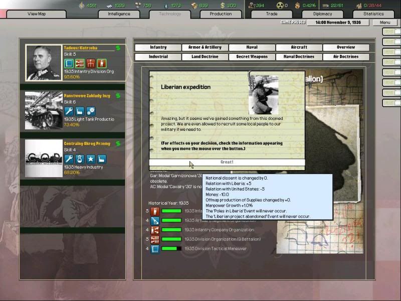Click the factory icon under Panstwowe Zaklady Inzy
401x301 pixels.
(80, 111)
